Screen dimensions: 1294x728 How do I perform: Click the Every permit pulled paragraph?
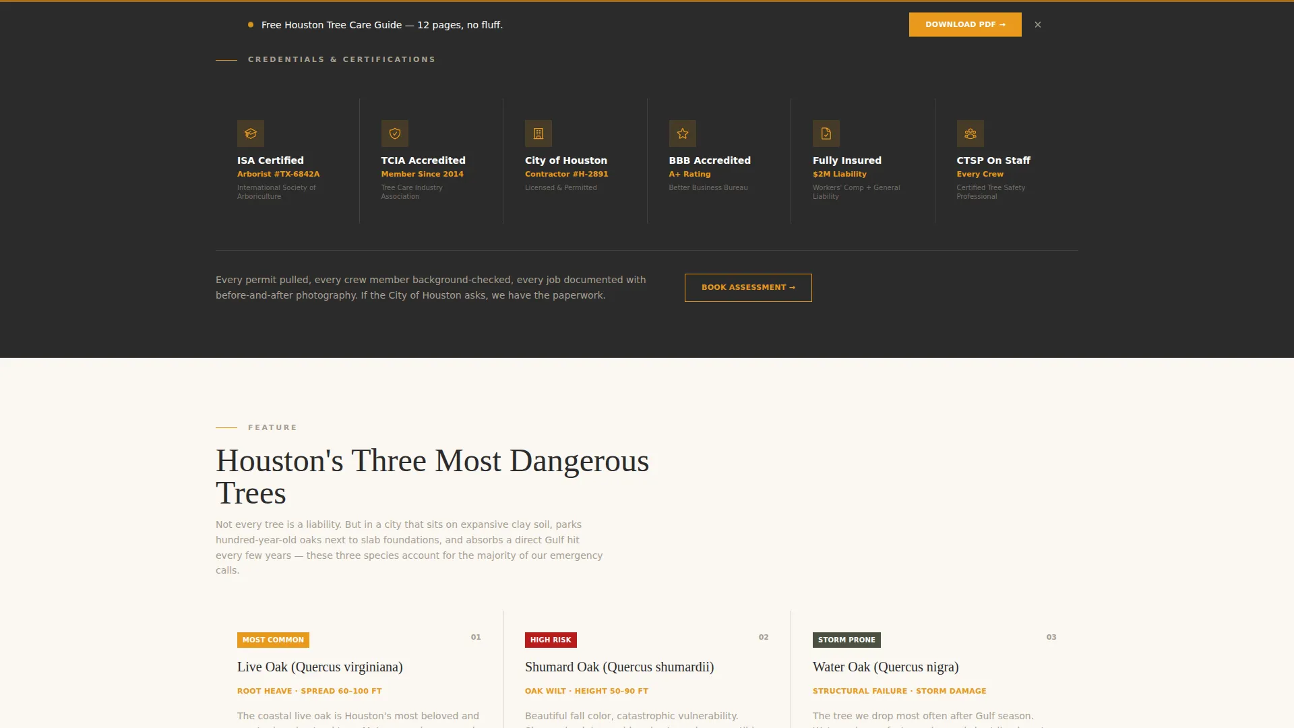431,287
